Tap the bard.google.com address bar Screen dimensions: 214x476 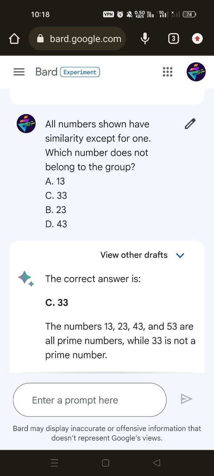click(77, 39)
